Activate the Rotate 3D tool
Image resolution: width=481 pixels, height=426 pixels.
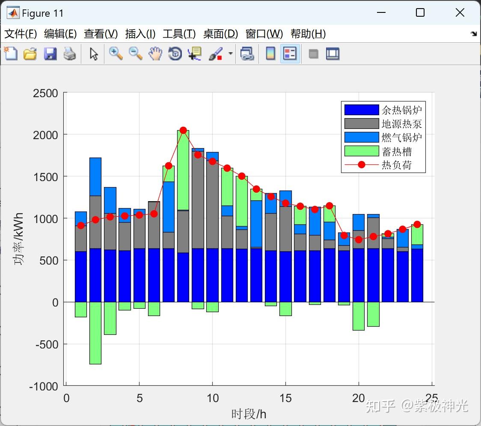point(175,54)
